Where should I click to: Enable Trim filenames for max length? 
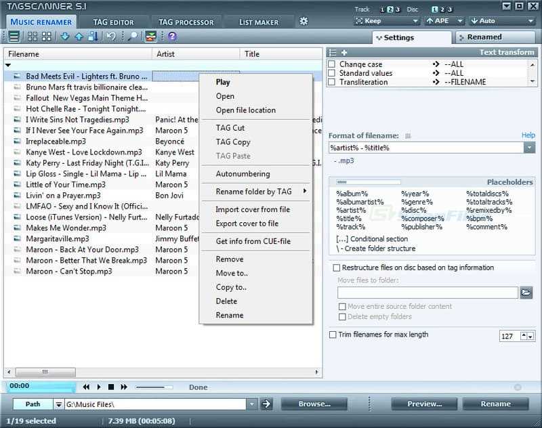point(333,335)
